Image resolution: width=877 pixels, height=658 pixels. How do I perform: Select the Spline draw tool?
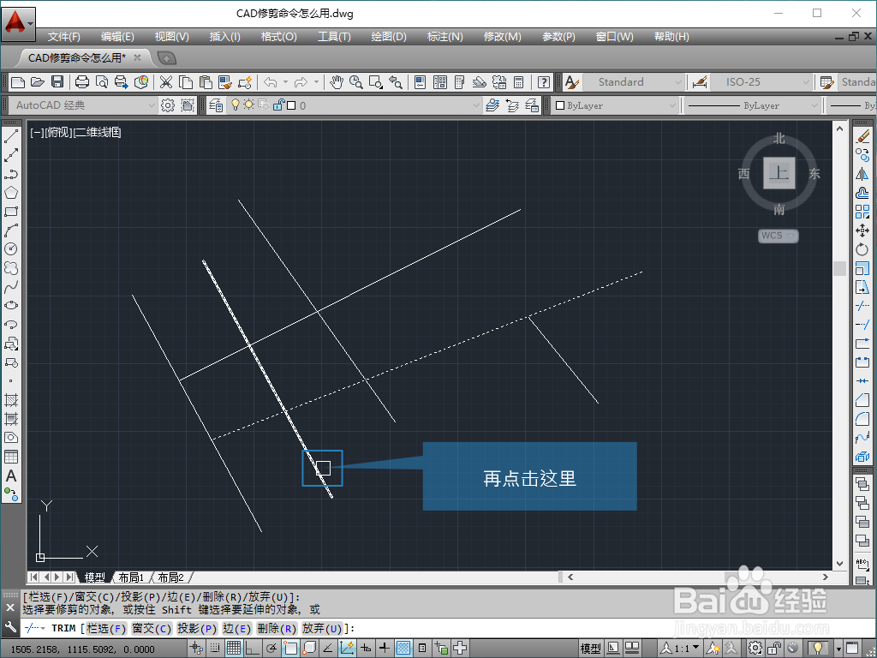(x=11, y=287)
